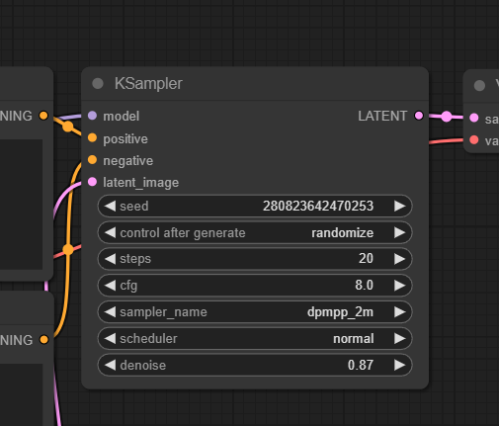Click the vae input socket on right node
Viewport: 499px width, 426px height.
[x=474, y=139]
